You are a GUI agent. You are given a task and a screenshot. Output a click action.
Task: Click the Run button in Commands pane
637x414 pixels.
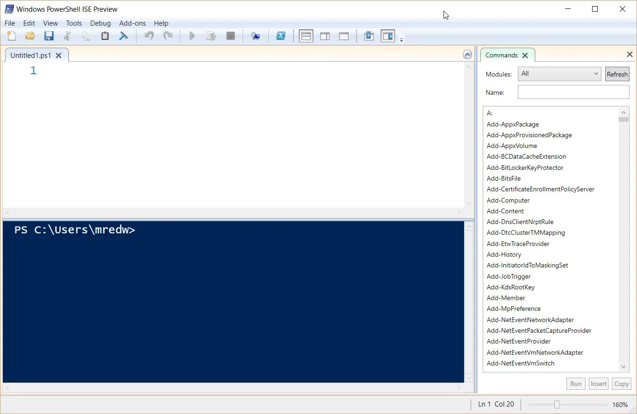point(576,384)
